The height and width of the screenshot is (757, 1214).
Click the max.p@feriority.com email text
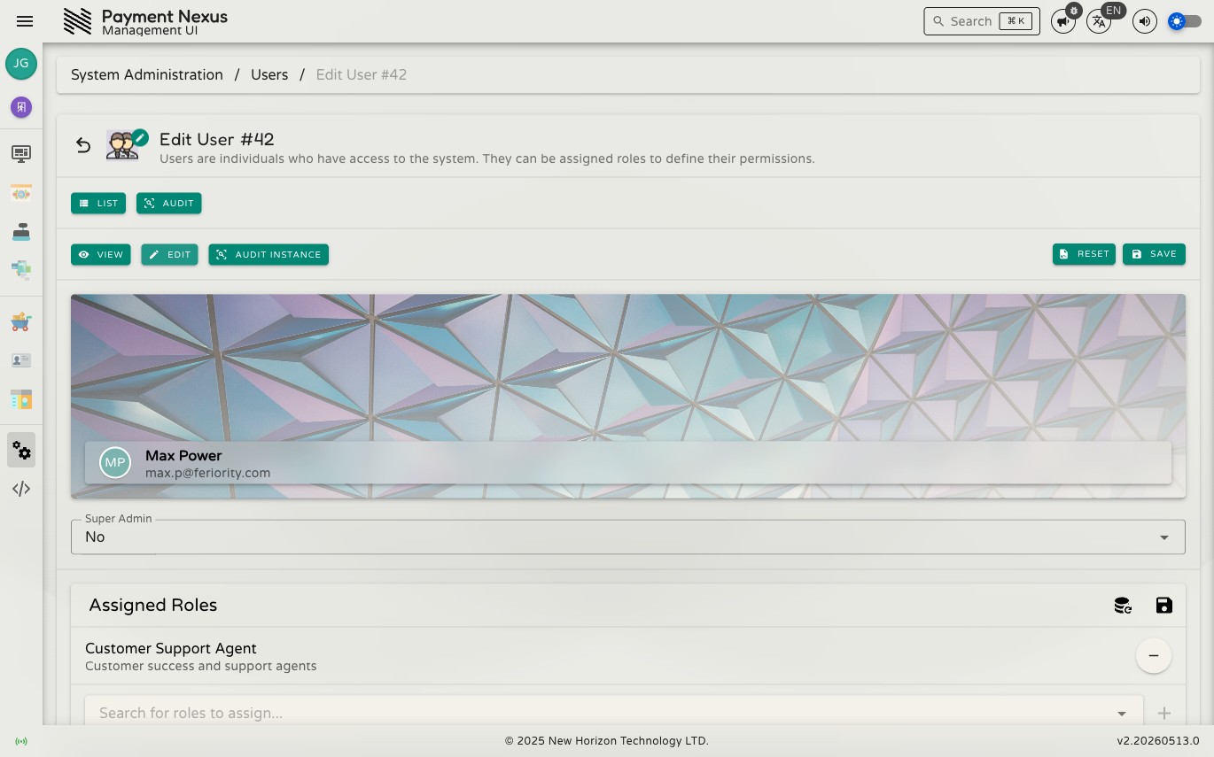click(x=207, y=473)
